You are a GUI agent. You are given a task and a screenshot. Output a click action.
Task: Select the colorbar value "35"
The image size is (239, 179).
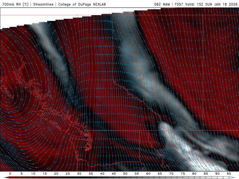coord(91,174)
